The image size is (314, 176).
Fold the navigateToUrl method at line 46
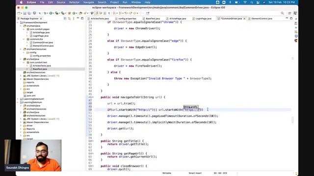point(93,97)
